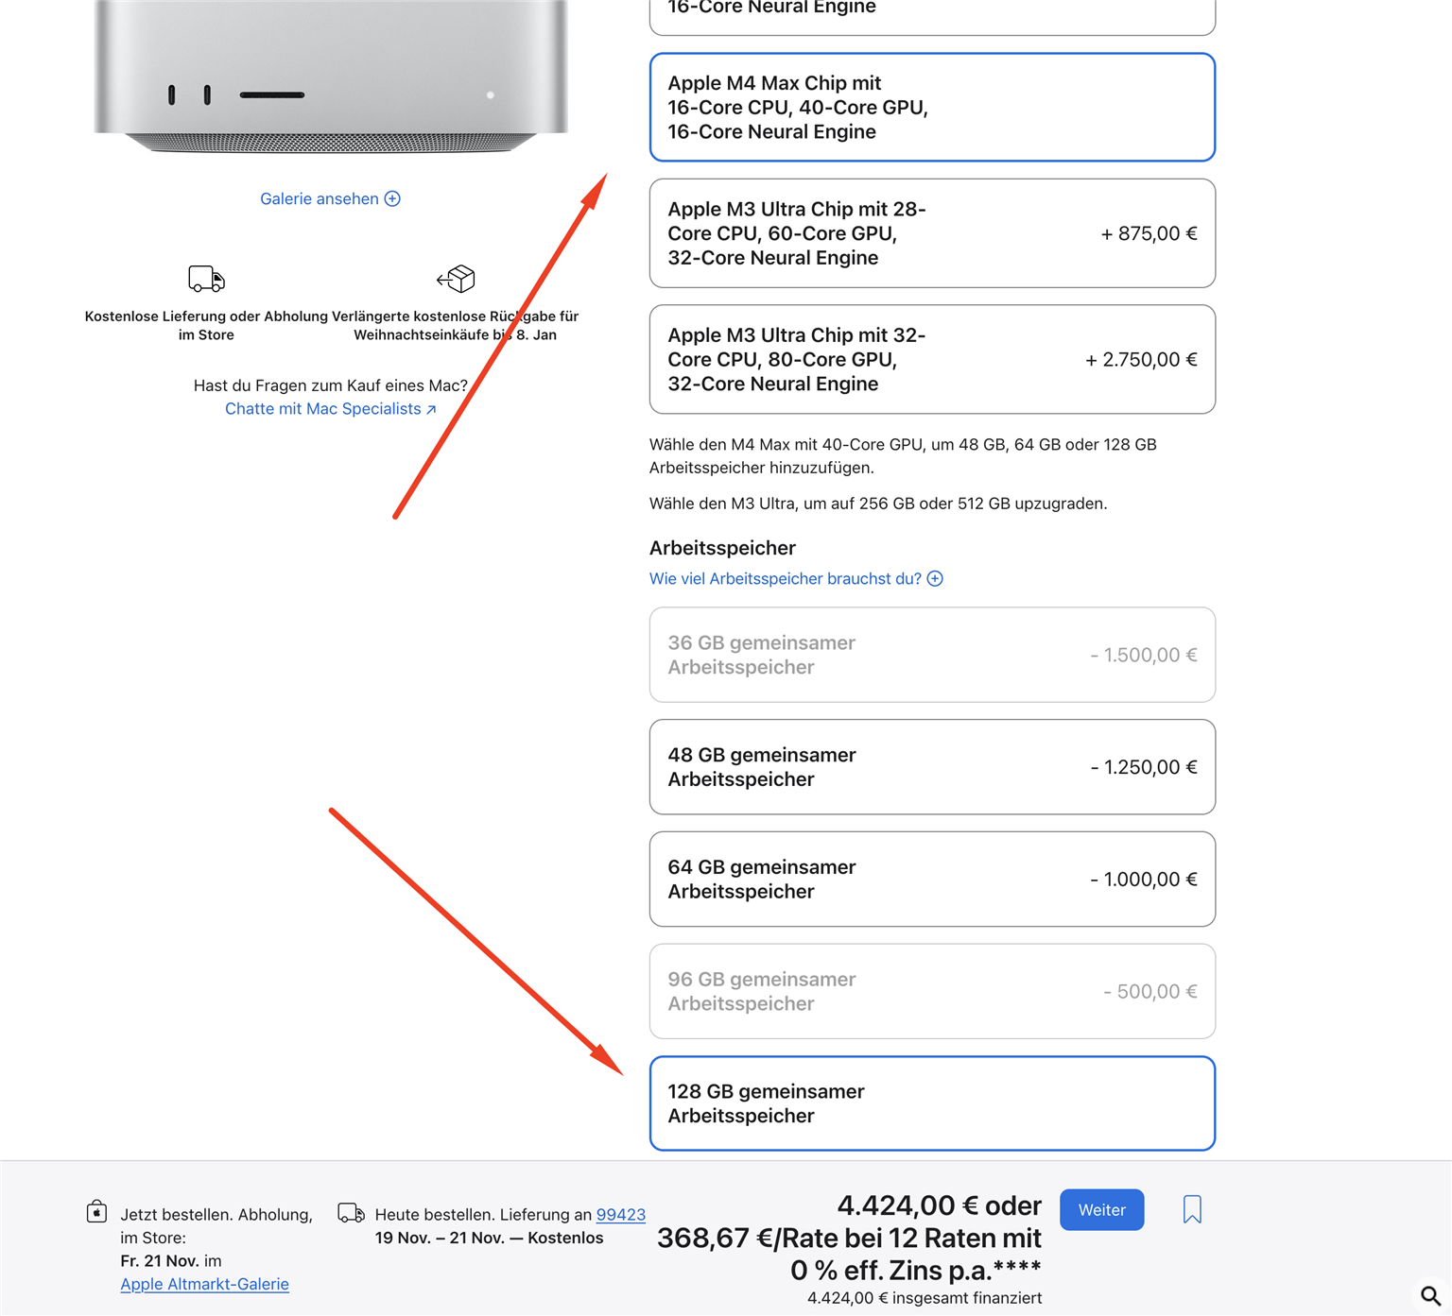Viewport: 1452px width, 1316px height.
Task: Click the return box icon
Action: coord(456,279)
